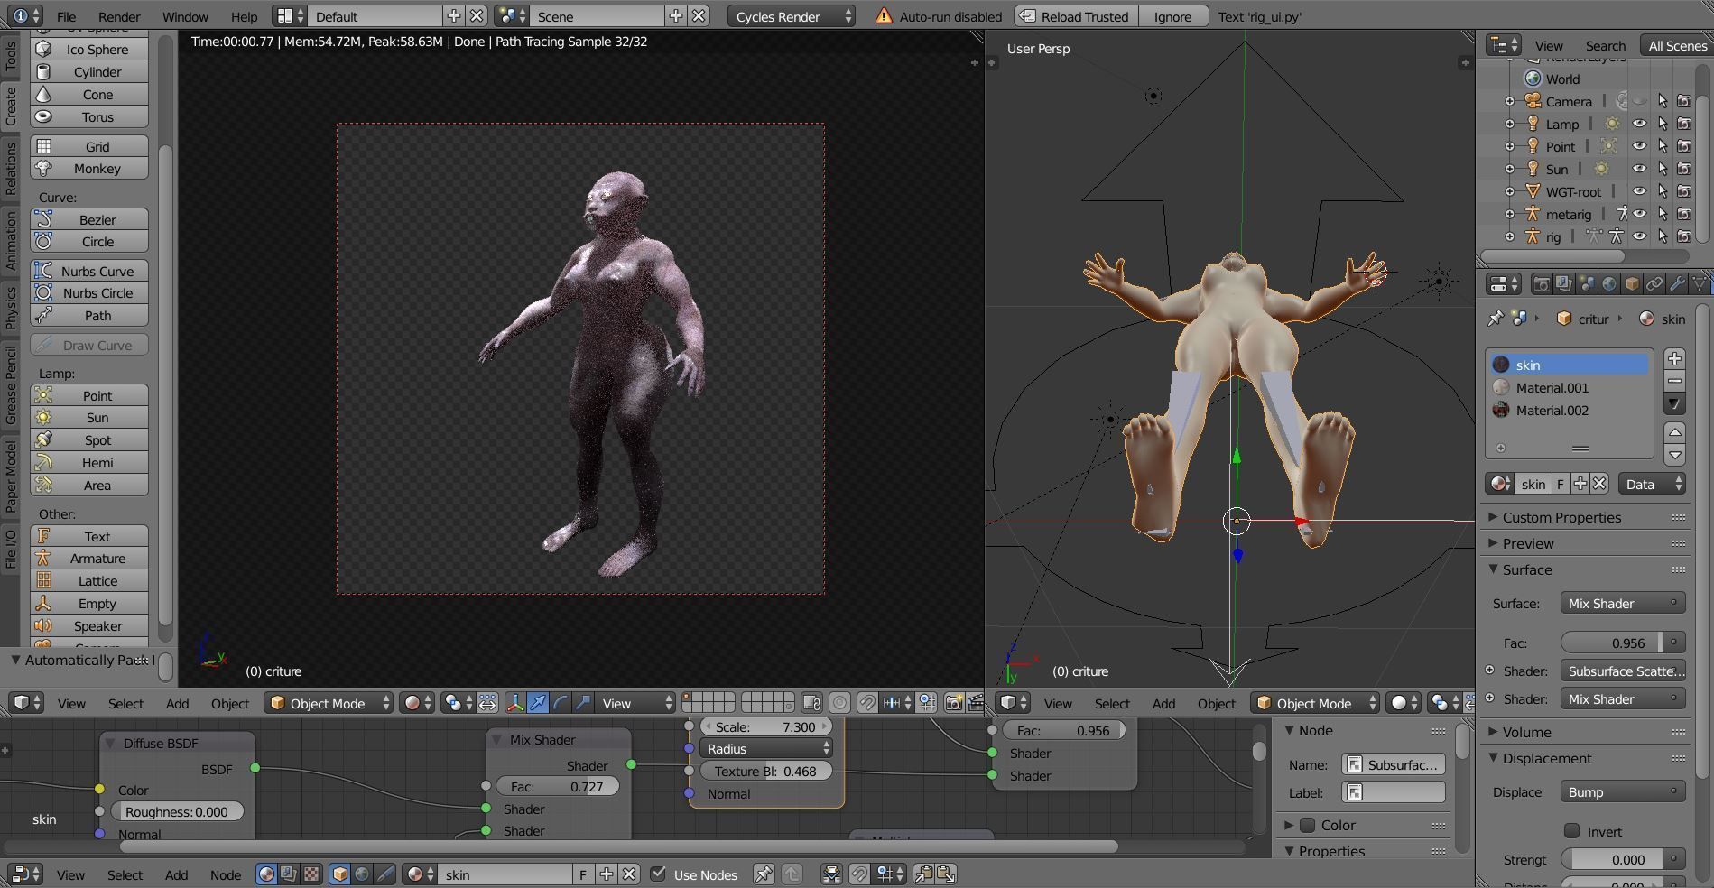Open the Window menu
Screen dimensions: 1714x888
click(x=185, y=16)
